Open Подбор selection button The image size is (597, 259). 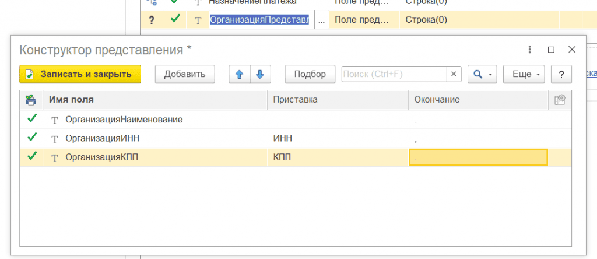(x=310, y=74)
